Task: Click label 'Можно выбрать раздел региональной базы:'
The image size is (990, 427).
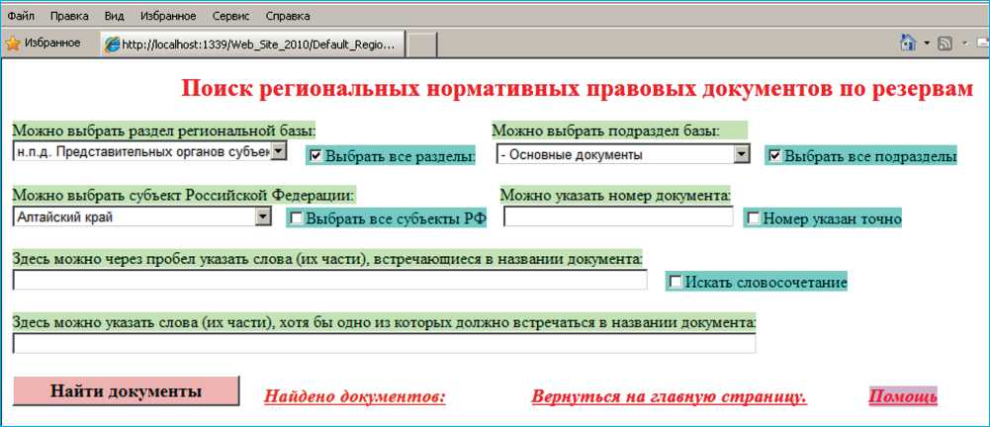Action: (164, 131)
